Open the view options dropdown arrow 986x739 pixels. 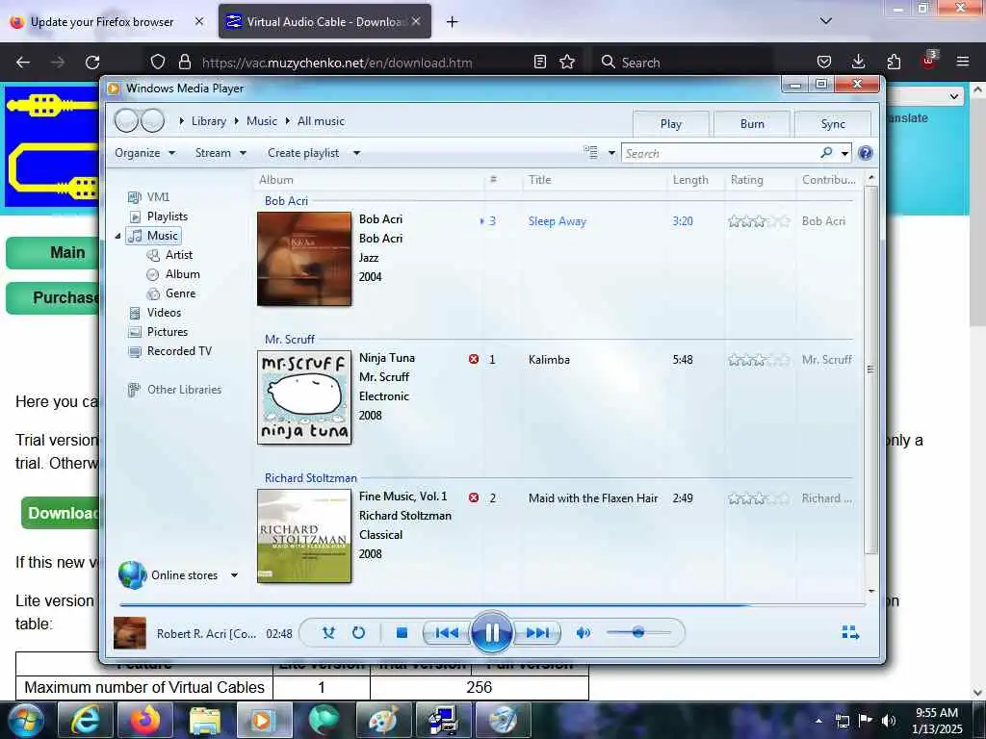pos(611,153)
